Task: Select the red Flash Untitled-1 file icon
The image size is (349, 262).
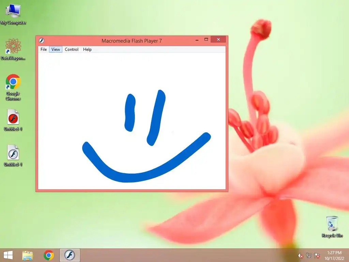Action: [13, 120]
